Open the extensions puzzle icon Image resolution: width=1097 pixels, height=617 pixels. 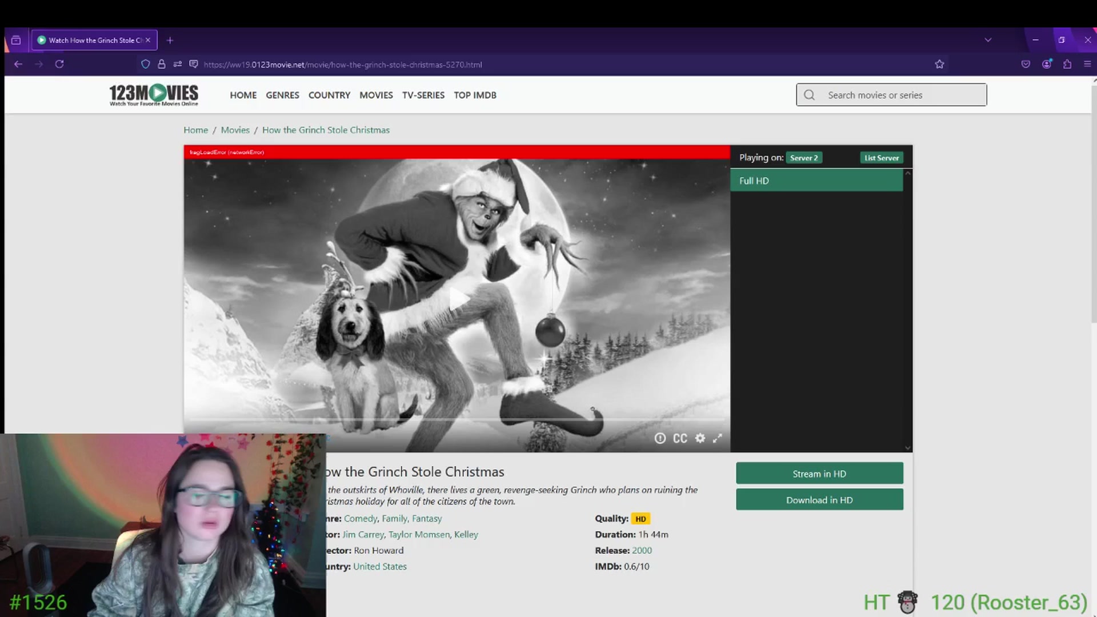click(1067, 64)
